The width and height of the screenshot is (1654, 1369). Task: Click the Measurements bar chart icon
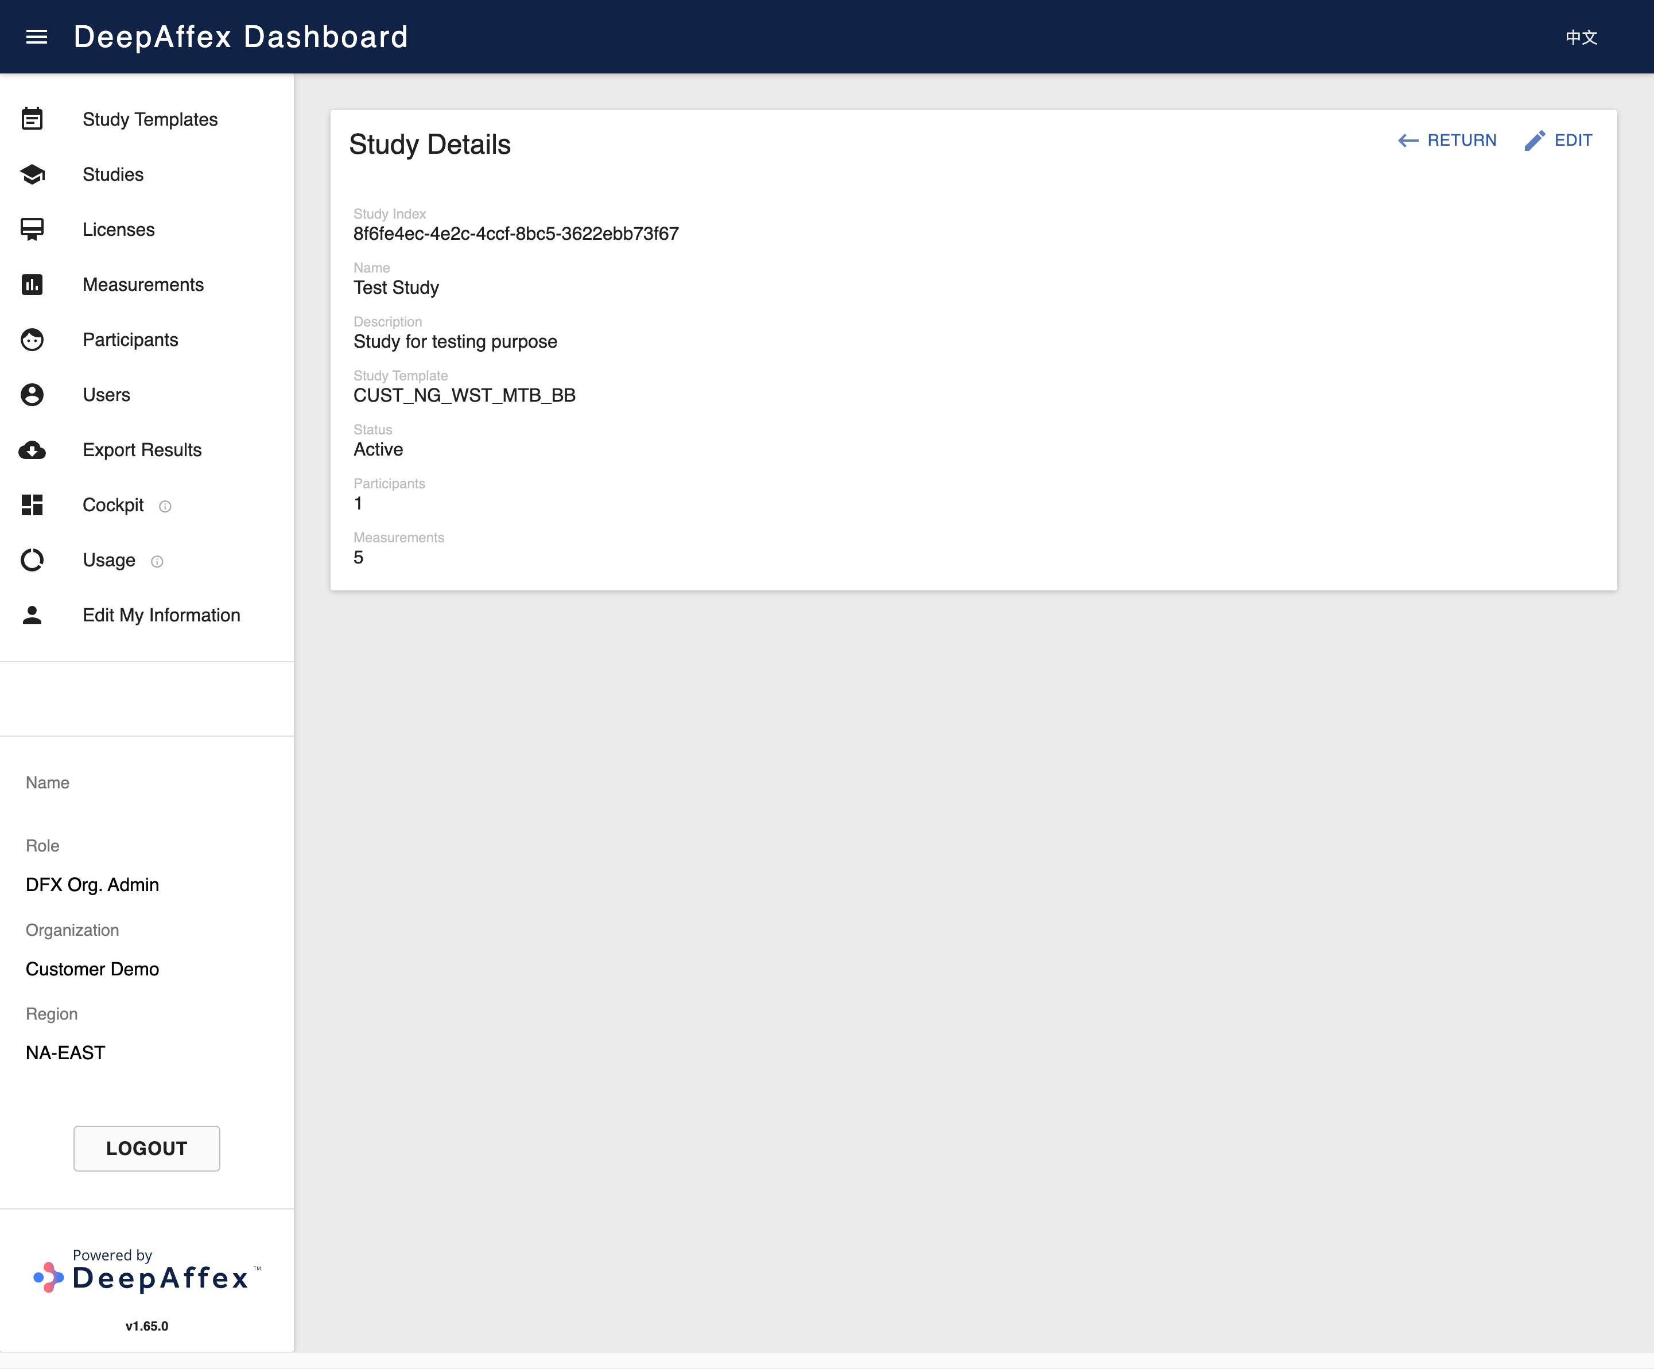(x=32, y=284)
